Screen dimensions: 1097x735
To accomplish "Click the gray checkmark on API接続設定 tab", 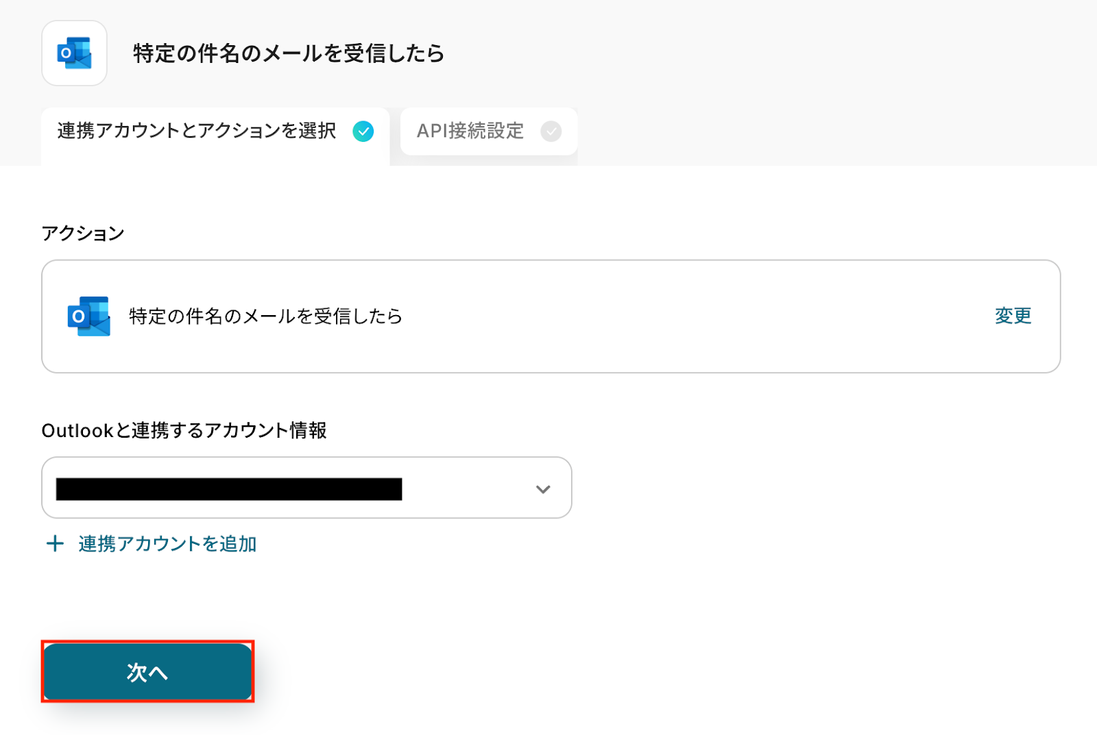I will (551, 131).
